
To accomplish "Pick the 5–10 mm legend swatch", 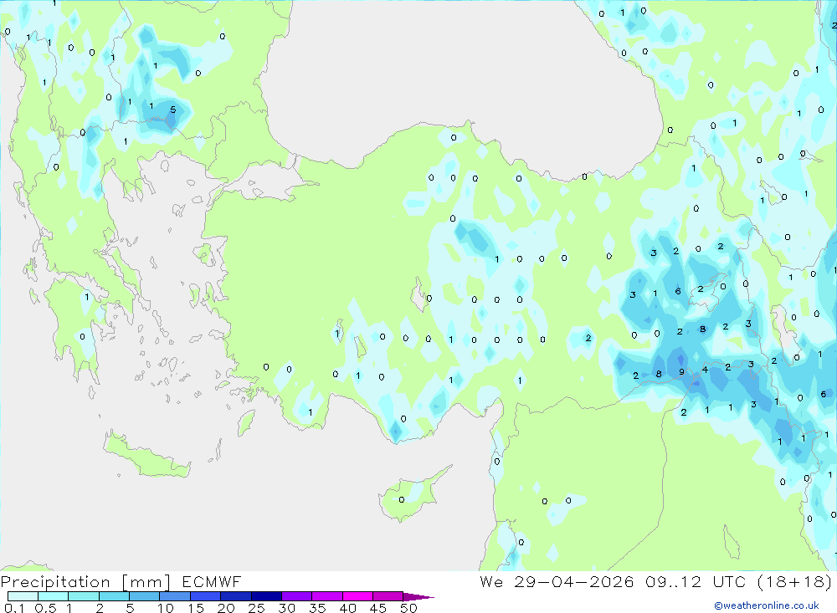I will click(144, 596).
